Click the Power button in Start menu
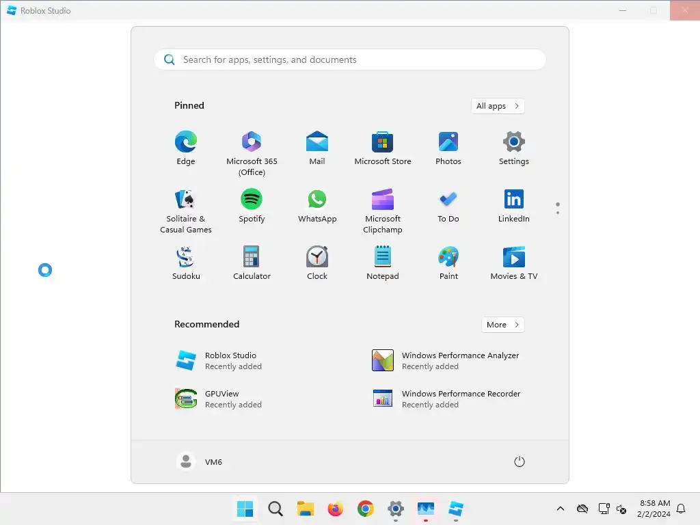Screen dimensions: 700x525 tap(520, 461)
